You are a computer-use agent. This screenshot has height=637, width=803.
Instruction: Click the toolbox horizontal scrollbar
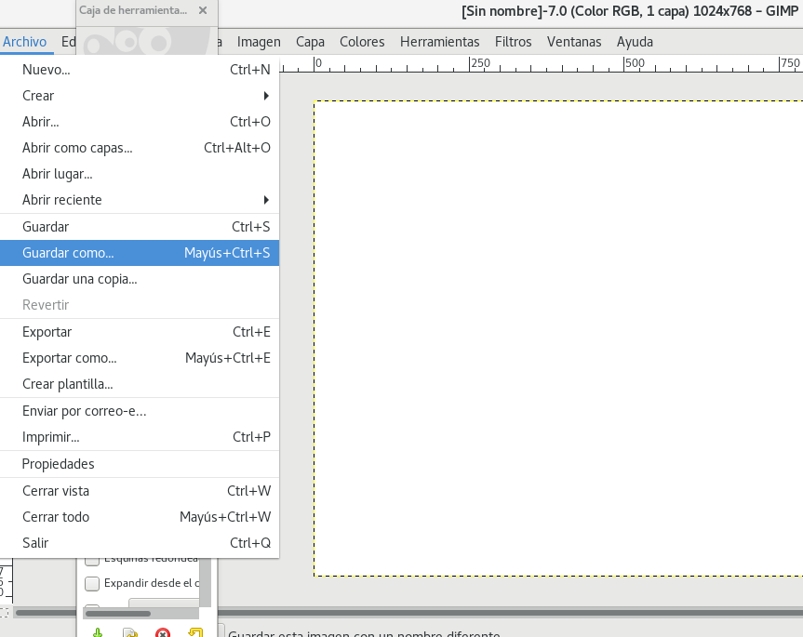point(117,614)
